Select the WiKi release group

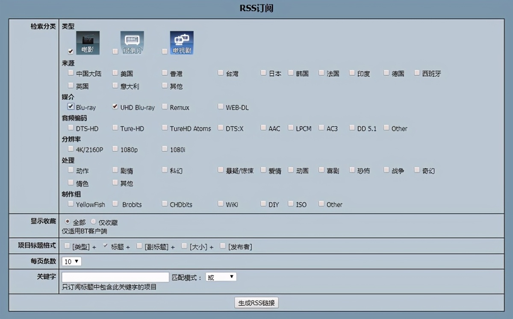(x=221, y=204)
